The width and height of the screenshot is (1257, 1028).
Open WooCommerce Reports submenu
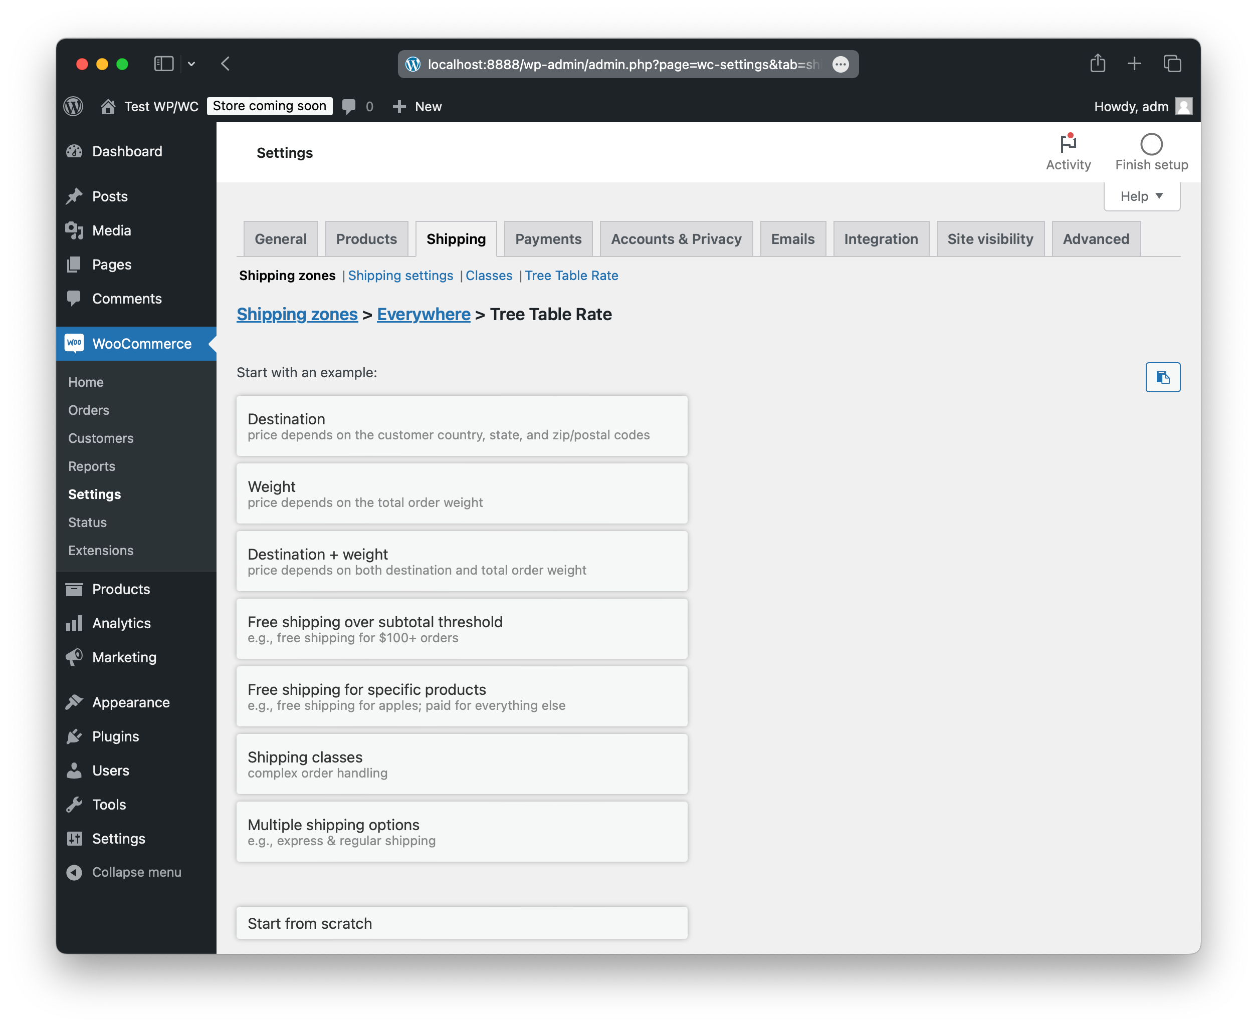point(92,466)
